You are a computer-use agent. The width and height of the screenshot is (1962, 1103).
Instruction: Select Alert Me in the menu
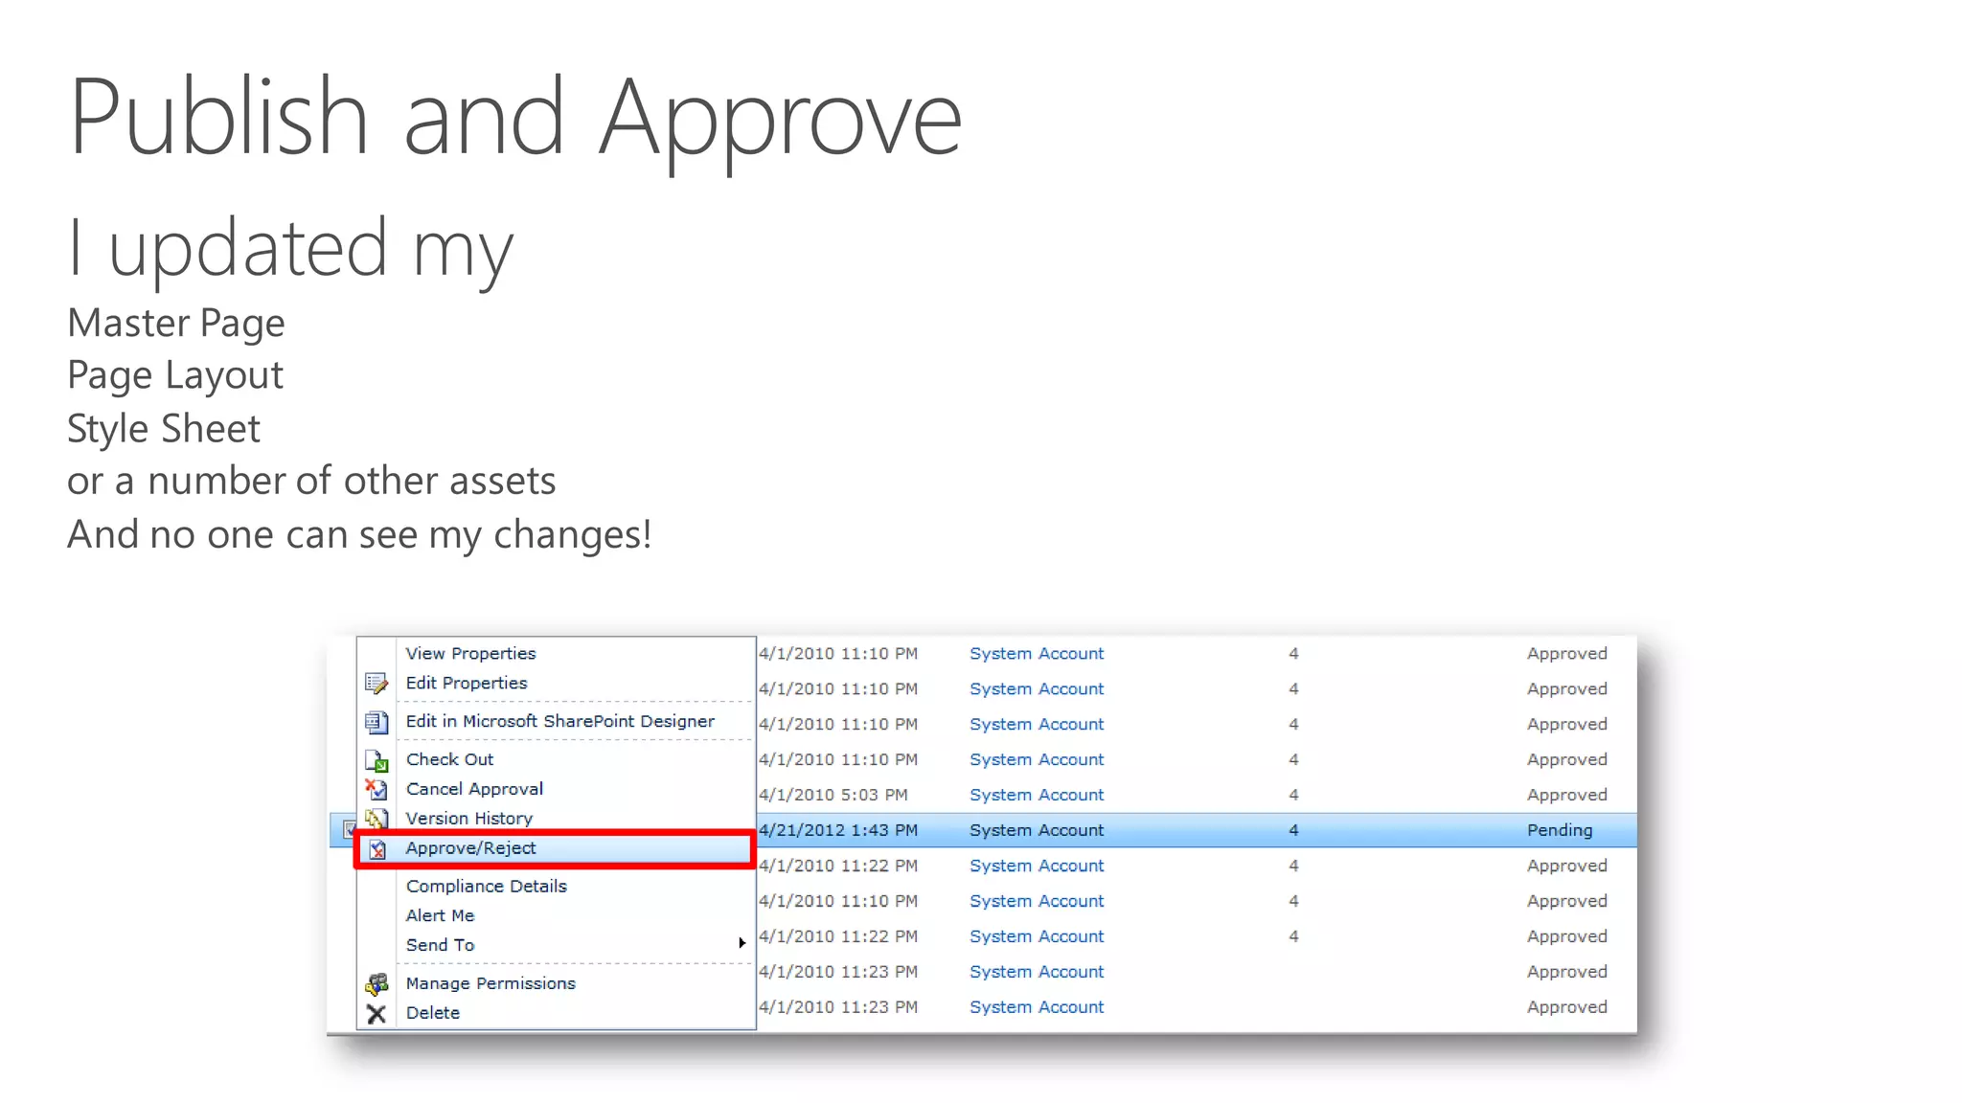[440, 916]
